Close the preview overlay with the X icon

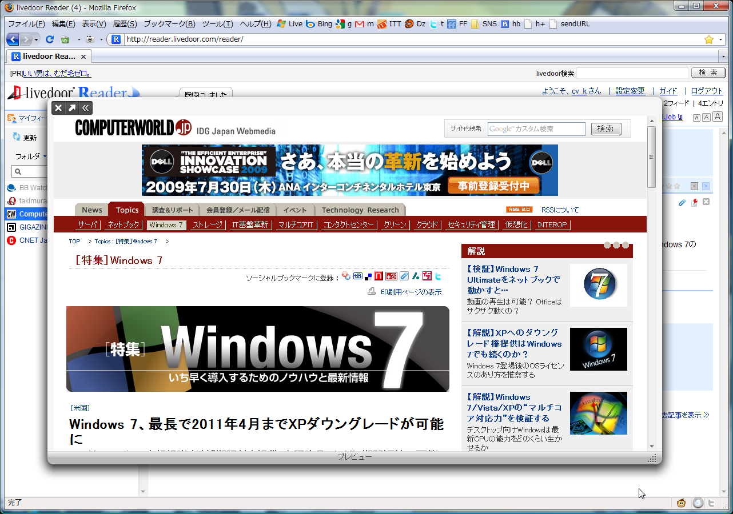coord(58,108)
